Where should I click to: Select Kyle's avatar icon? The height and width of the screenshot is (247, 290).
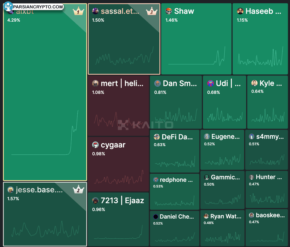coord(255,83)
